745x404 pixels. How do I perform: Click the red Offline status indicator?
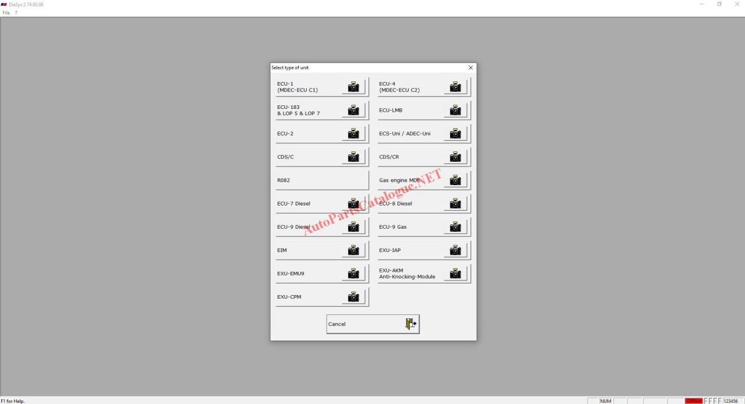point(693,401)
